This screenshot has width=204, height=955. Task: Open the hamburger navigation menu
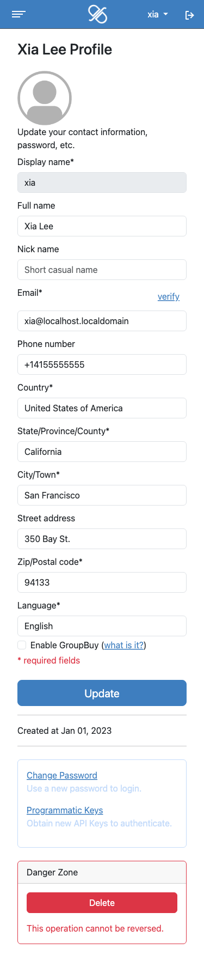(x=19, y=14)
